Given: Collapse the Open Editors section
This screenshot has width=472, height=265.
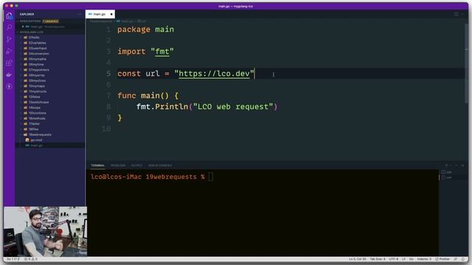Looking at the screenshot, I should (x=30, y=21).
